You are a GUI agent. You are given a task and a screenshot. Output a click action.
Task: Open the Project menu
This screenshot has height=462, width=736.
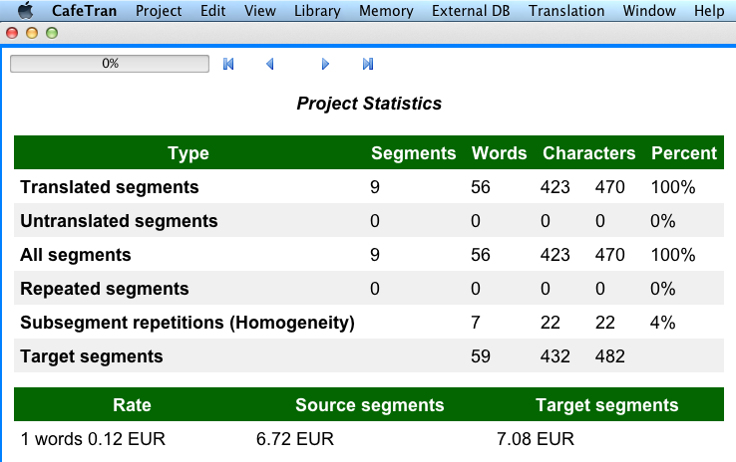(x=159, y=11)
